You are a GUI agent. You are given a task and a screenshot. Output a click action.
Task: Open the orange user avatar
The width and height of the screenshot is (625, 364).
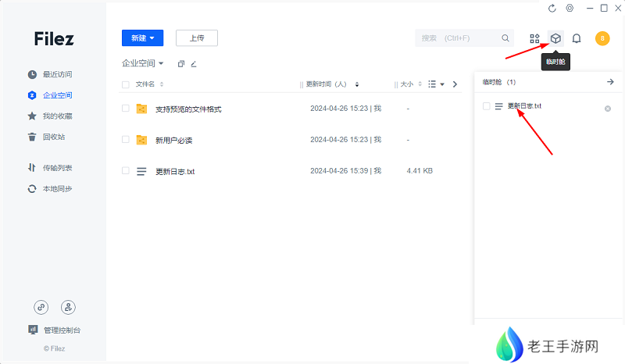[x=602, y=38]
